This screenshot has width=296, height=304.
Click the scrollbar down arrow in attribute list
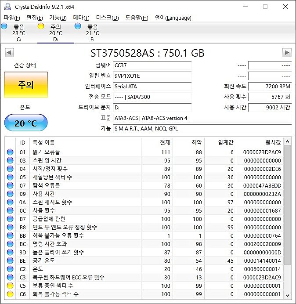tap(288, 295)
